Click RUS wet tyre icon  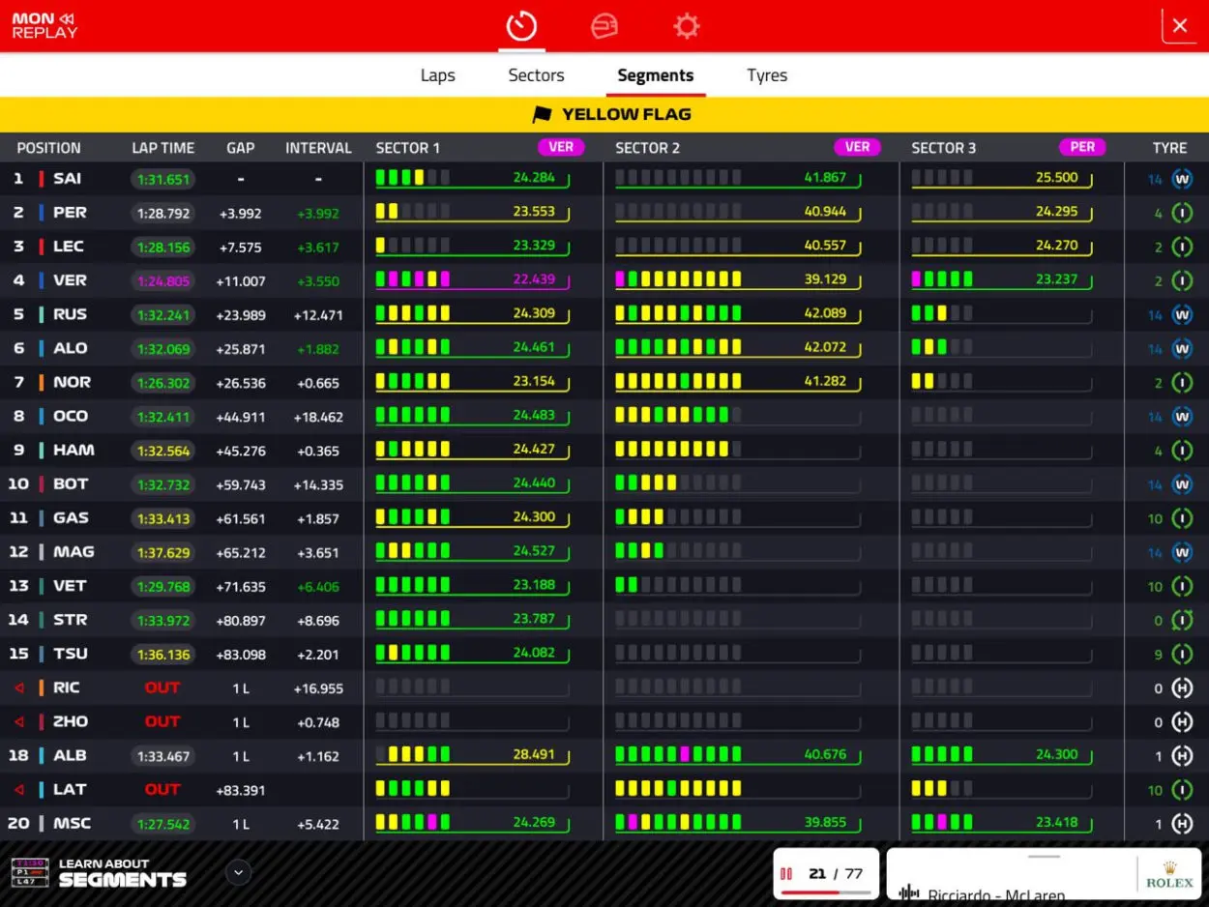(x=1182, y=314)
